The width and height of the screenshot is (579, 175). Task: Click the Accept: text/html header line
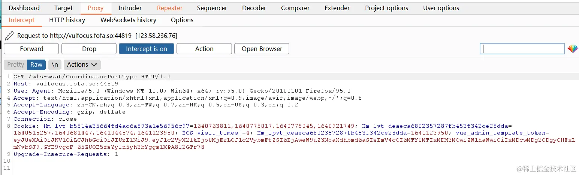pyautogui.click(x=188, y=98)
